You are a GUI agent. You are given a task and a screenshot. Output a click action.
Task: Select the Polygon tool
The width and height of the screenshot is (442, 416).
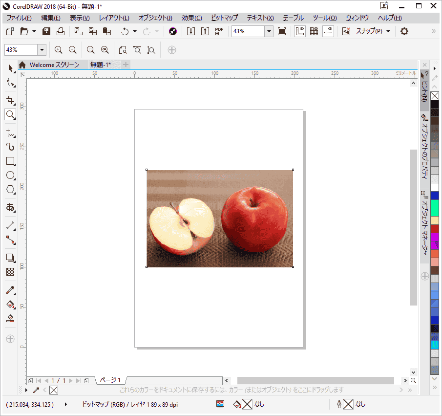pyautogui.click(x=10, y=189)
